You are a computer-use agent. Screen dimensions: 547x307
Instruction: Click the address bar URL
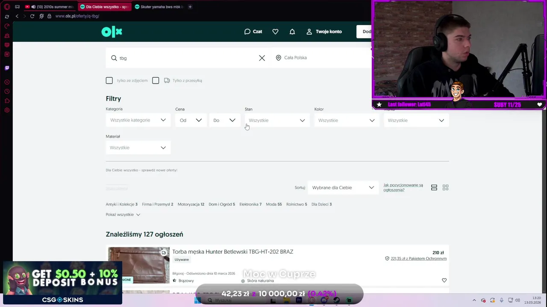click(x=77, y=16)
